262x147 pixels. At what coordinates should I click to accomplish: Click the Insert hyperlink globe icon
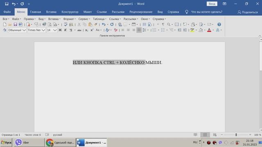[120, 24]
